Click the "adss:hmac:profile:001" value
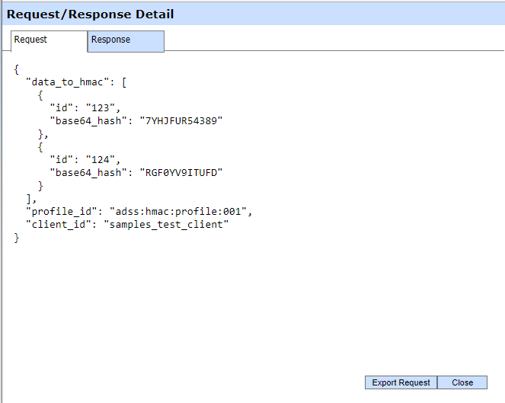 pos(180,212)
